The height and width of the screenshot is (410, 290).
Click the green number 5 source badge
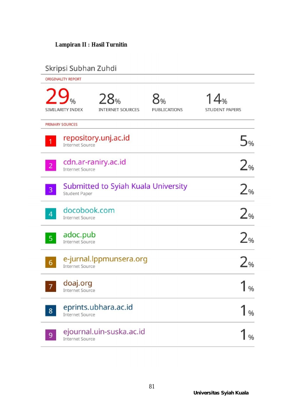pos(51,238)
